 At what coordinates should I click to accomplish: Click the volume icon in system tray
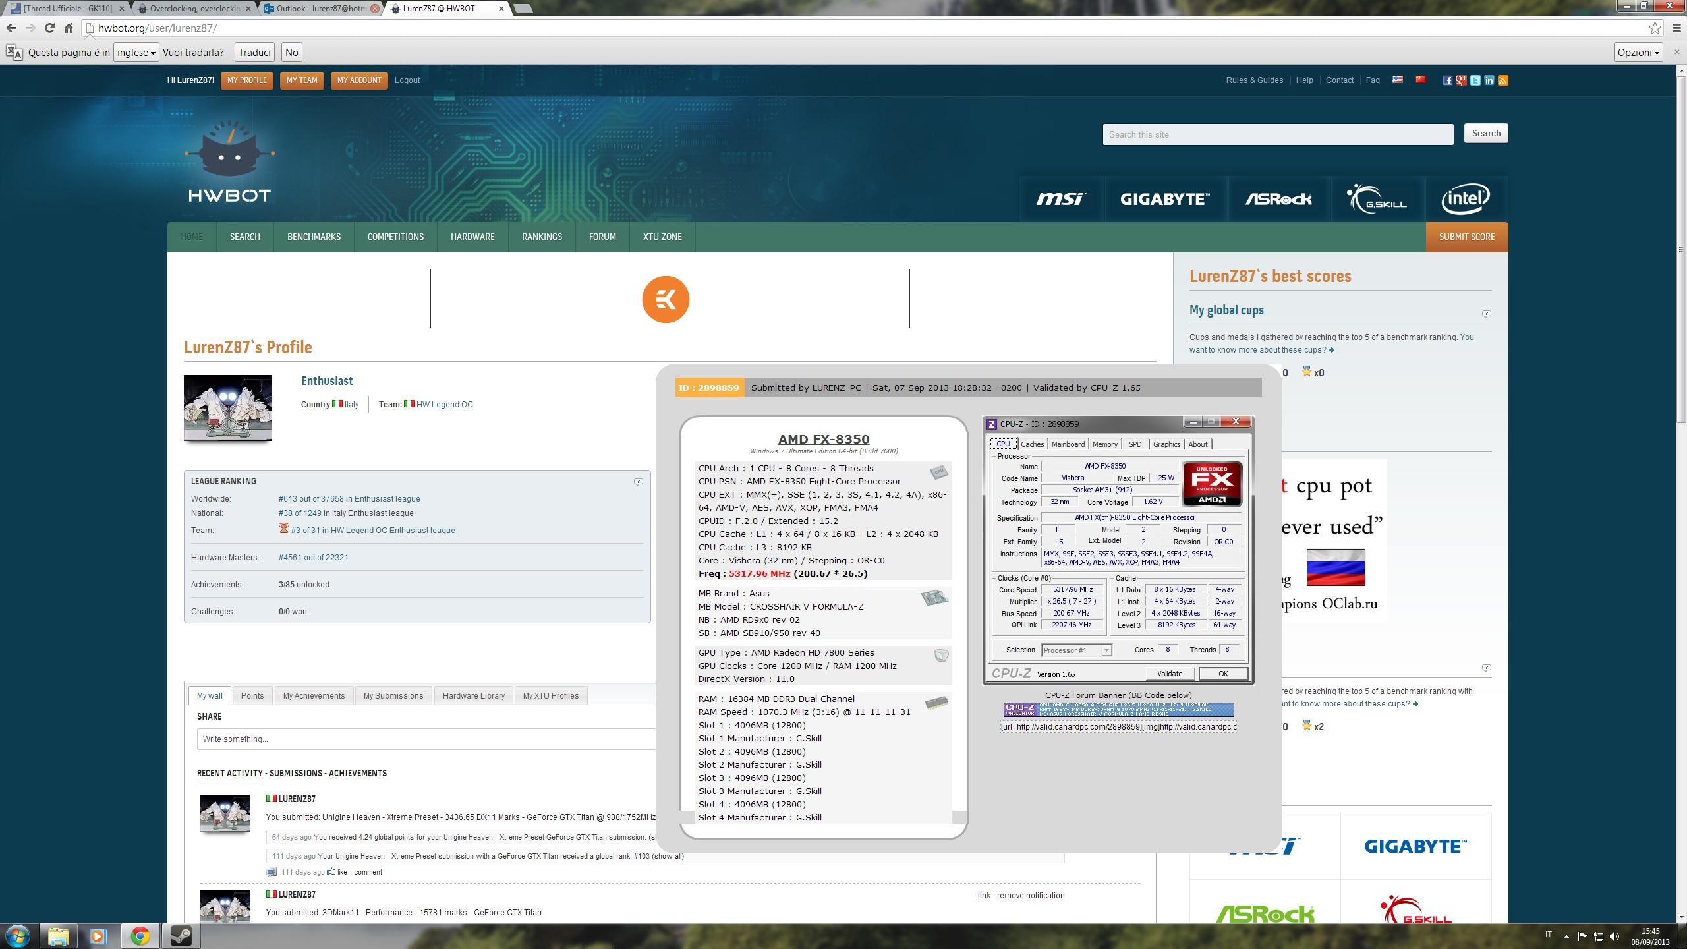tap(1614, 936)
